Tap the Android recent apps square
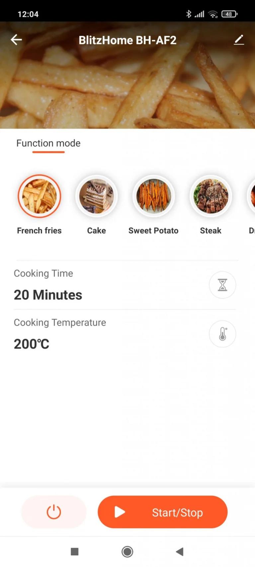This screenshot has height=567, width=255. [75, 552]
